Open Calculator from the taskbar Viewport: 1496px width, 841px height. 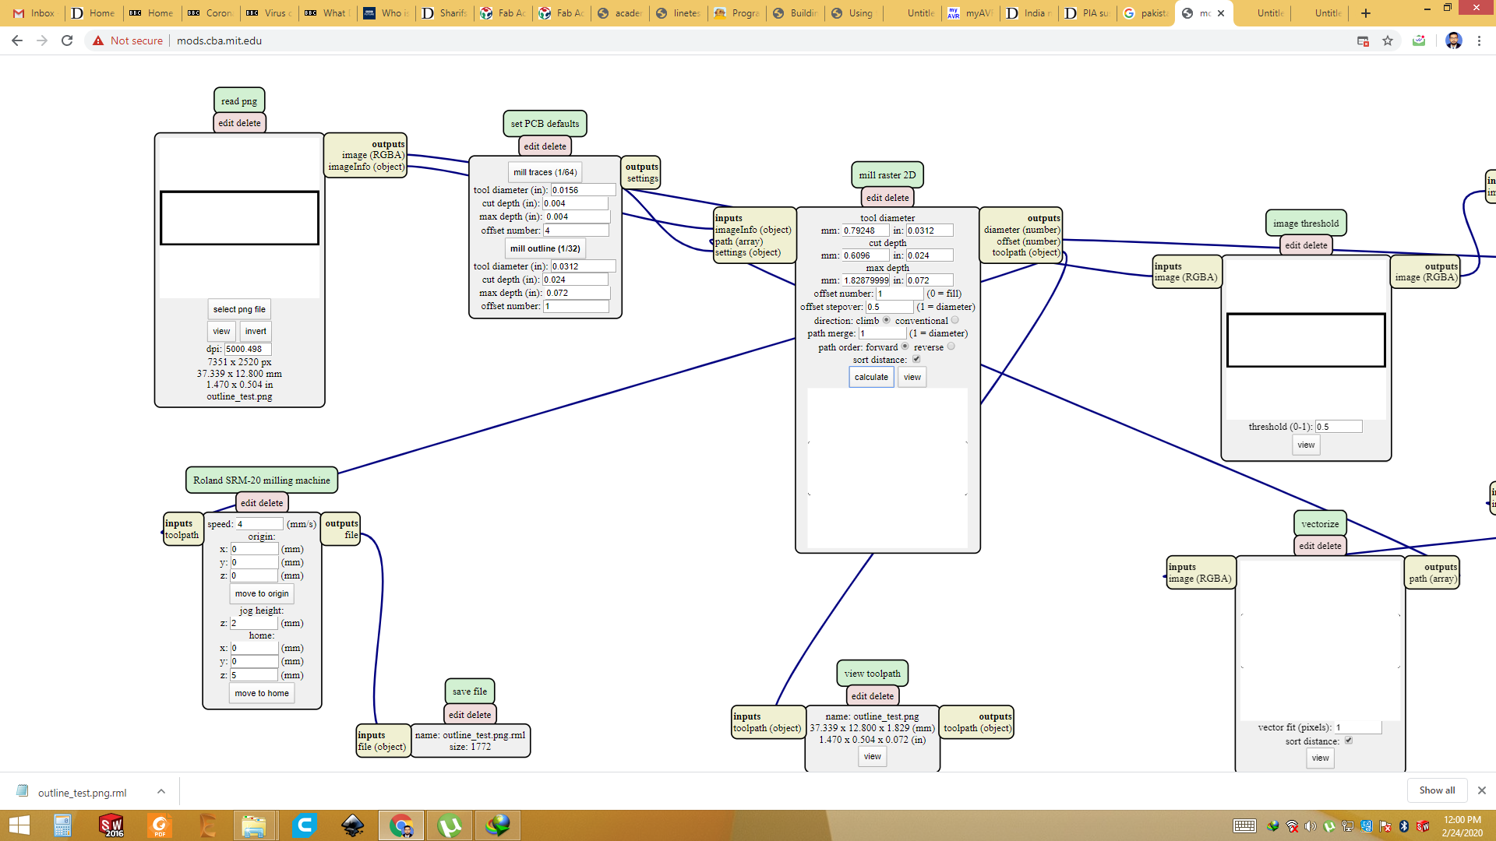[x=62, y=825]
